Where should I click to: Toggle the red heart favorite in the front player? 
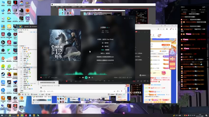[41, 77]
